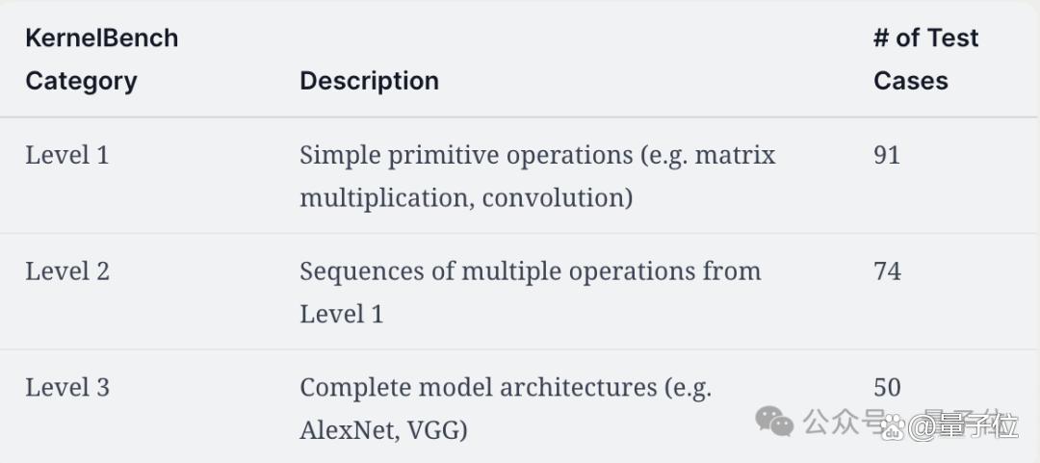Screen dimensions: 1040x463
Task: Click the WeChat logo icon in watermark
Action: click(774, 421)
